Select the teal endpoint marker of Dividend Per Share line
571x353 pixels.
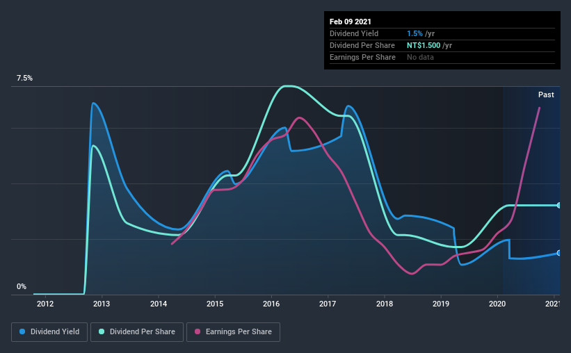pos(558,205)
